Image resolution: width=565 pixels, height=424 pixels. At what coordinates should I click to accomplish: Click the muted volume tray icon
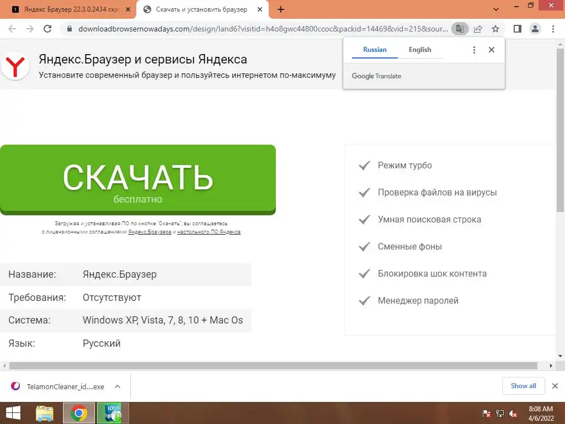[513, 414]
